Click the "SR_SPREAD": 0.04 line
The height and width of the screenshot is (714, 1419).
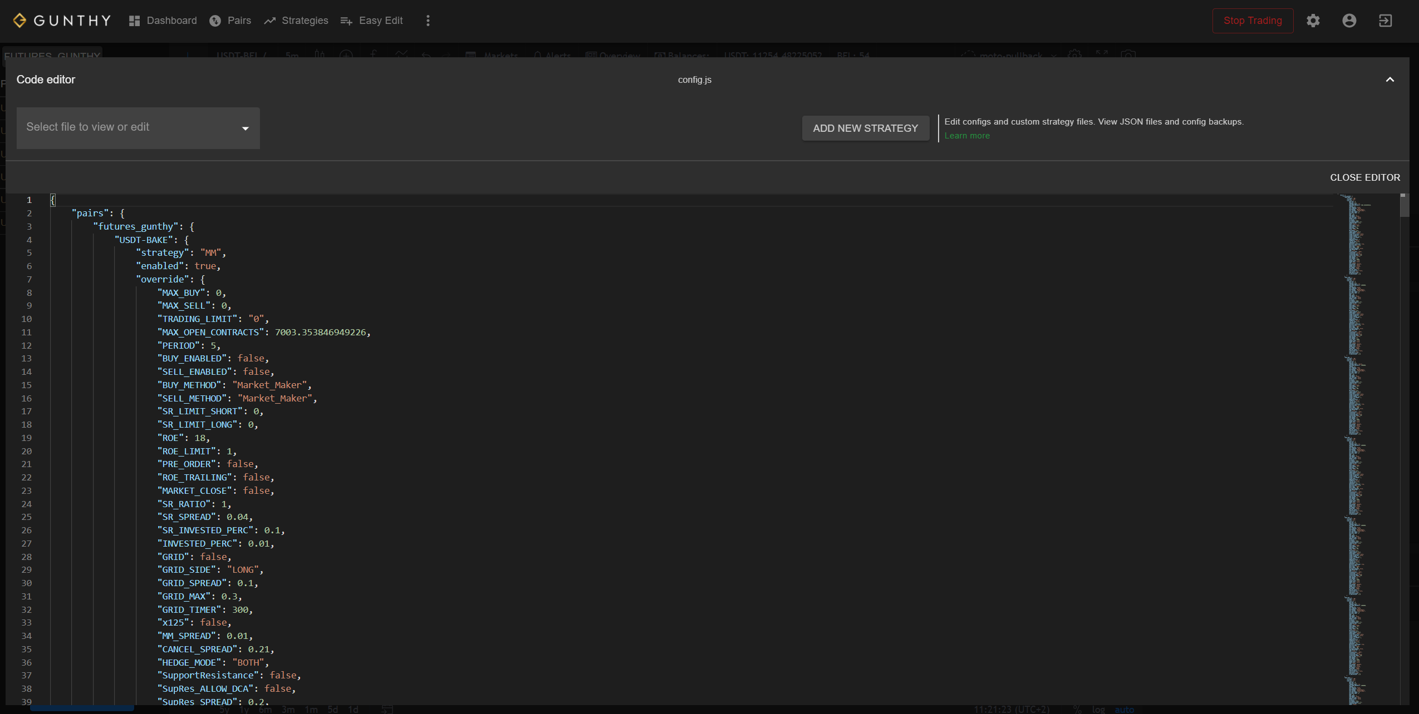point(205,517)
